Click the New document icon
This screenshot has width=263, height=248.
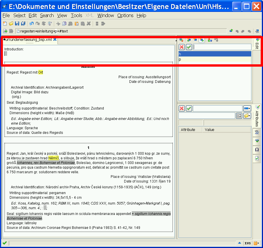point(5,24)
